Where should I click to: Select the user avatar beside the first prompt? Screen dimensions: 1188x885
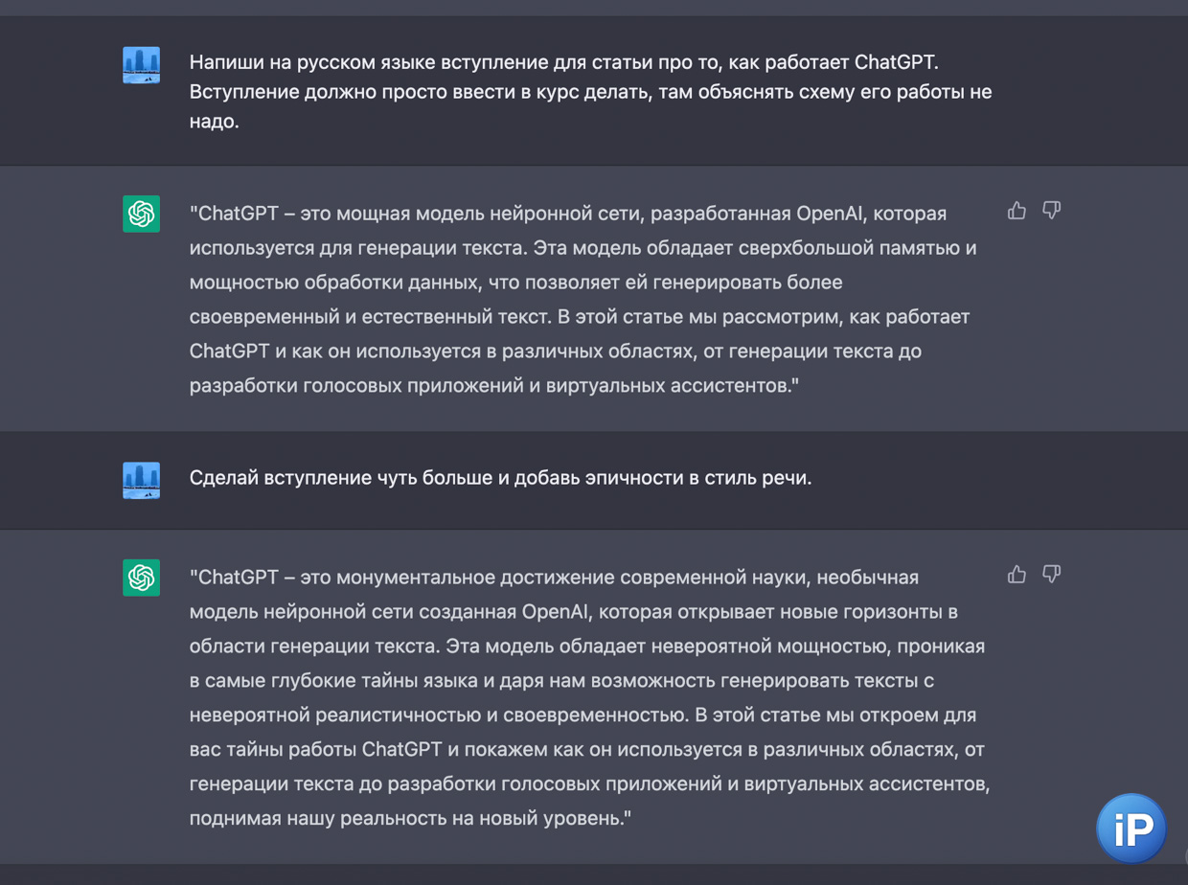pos(141,65)
